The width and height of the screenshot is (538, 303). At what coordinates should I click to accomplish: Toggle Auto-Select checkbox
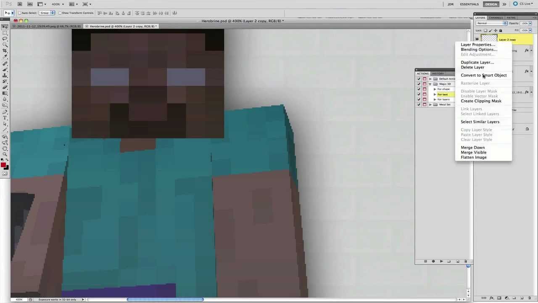click(20, 13)
